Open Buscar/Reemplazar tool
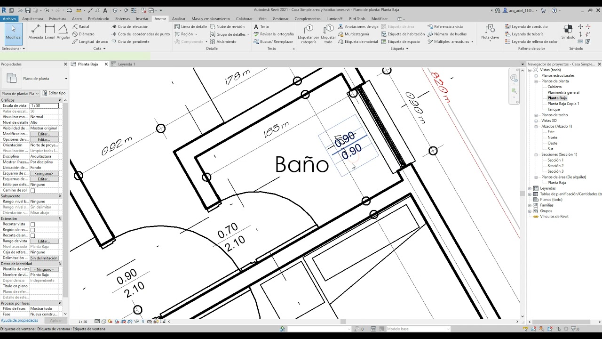Image resolution: width=602 pixels, height=339 pixels. tap(273, 41)
